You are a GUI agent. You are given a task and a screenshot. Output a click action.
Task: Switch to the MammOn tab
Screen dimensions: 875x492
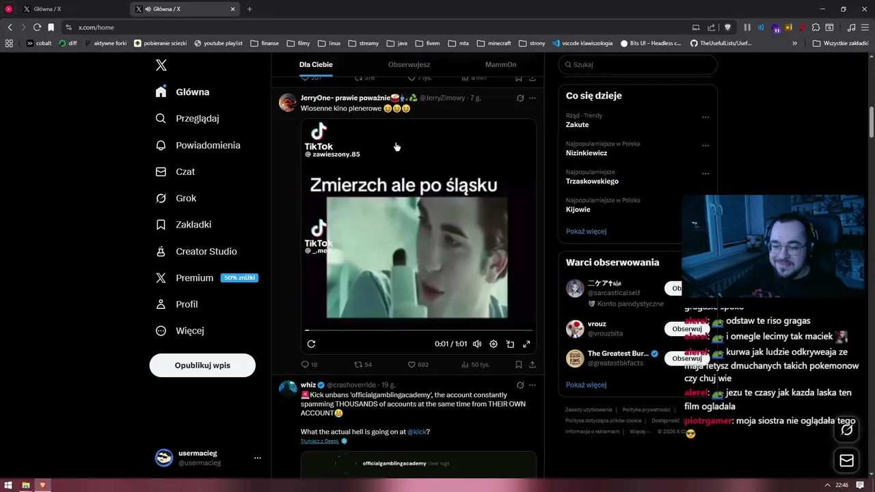[500, 64]
